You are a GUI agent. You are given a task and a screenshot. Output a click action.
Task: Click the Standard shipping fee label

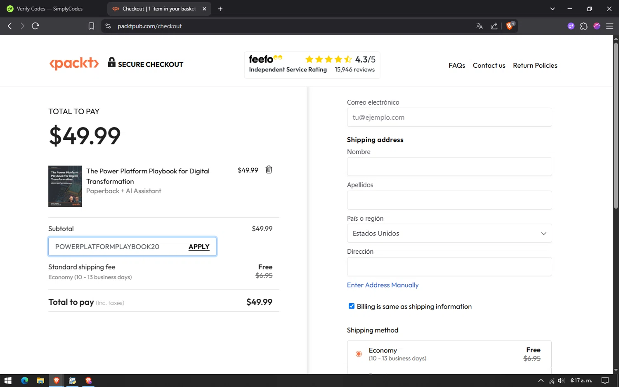pos(82,267)
